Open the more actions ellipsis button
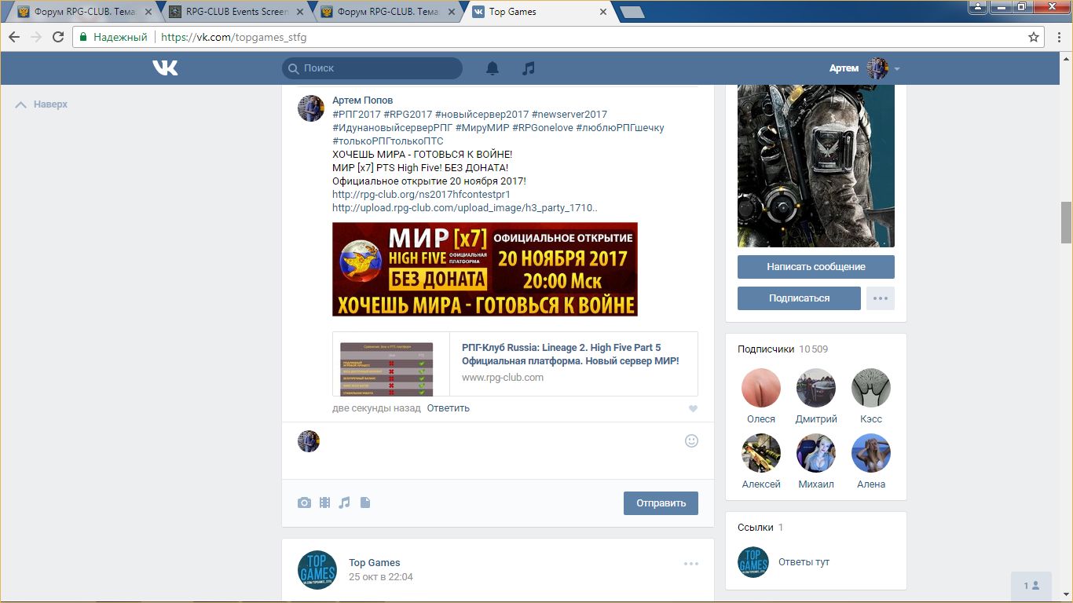Viewport: 1073px width, 603px height. tap(881, 298)
